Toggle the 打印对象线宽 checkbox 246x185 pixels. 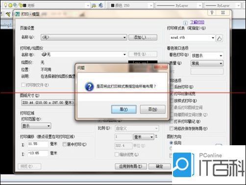coord(172,94)
